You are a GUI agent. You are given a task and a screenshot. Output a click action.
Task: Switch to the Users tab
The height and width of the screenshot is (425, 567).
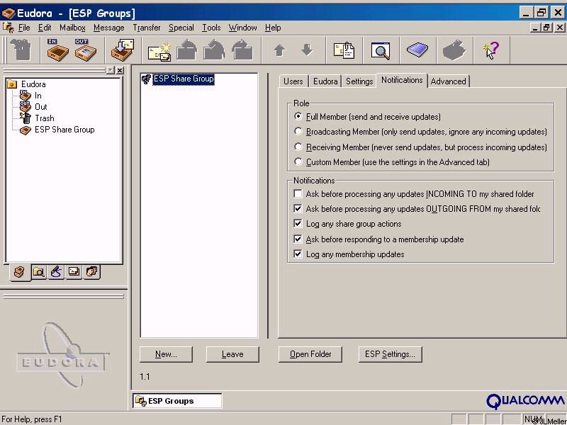[x=293, y=81]
